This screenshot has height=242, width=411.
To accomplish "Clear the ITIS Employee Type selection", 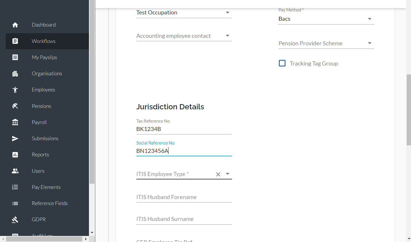I will [218, 174].
